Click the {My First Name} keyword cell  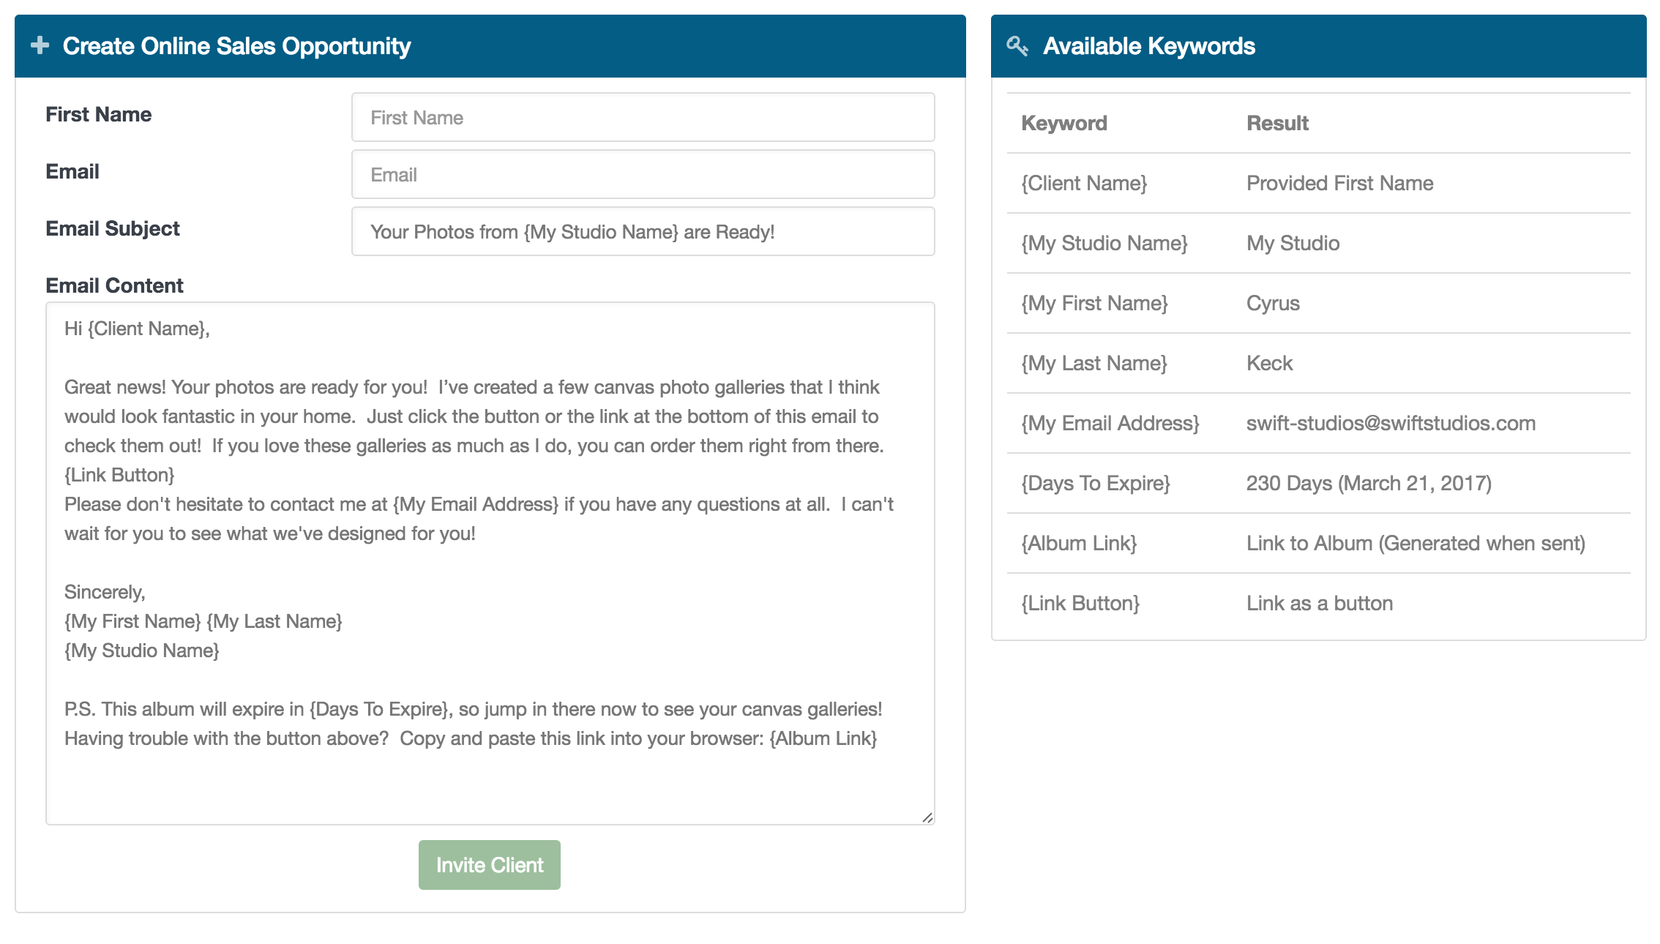coord(1094,303)
